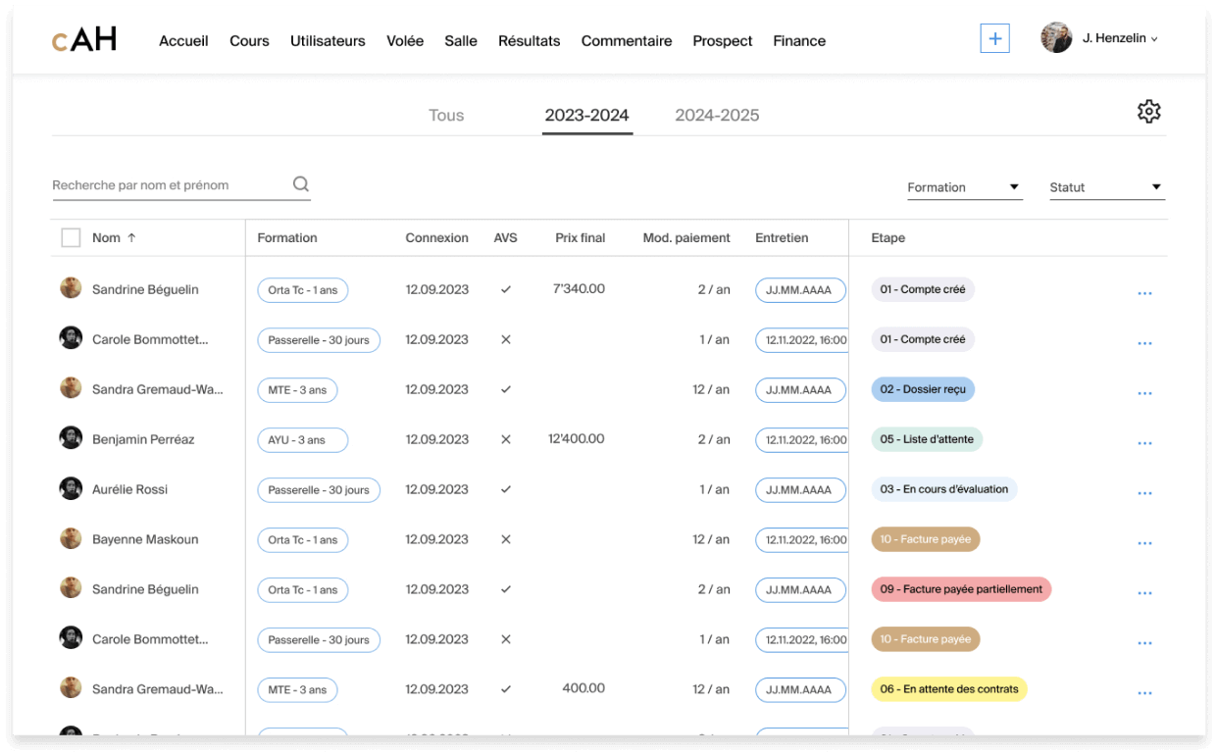Click Bayenne Maskoun's avatar
This screenshot has height=754, width=1217.
coord(71,538)
